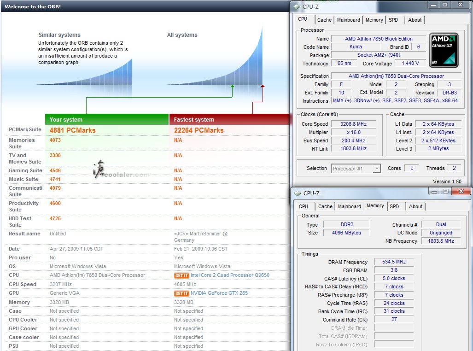Click the Level 3 cache value 2 MBytes
This screenshot has height=351, width=473.
tap(438, 148)
